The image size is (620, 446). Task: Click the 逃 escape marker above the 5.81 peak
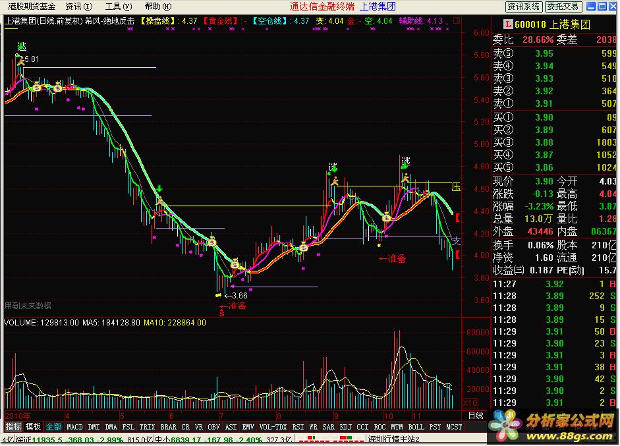coord(22,47)
